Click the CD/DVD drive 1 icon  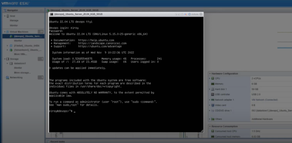(213, 111)
